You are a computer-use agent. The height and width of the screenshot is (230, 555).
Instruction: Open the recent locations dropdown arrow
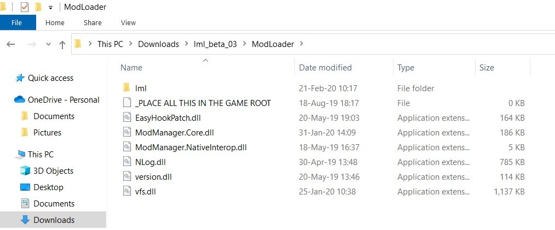pyautogui.click(x=47, y=45)
